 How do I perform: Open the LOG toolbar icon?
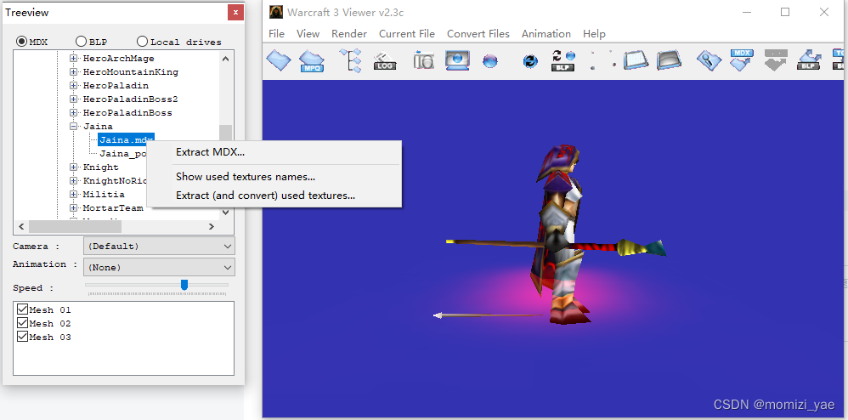pos(385,60)
